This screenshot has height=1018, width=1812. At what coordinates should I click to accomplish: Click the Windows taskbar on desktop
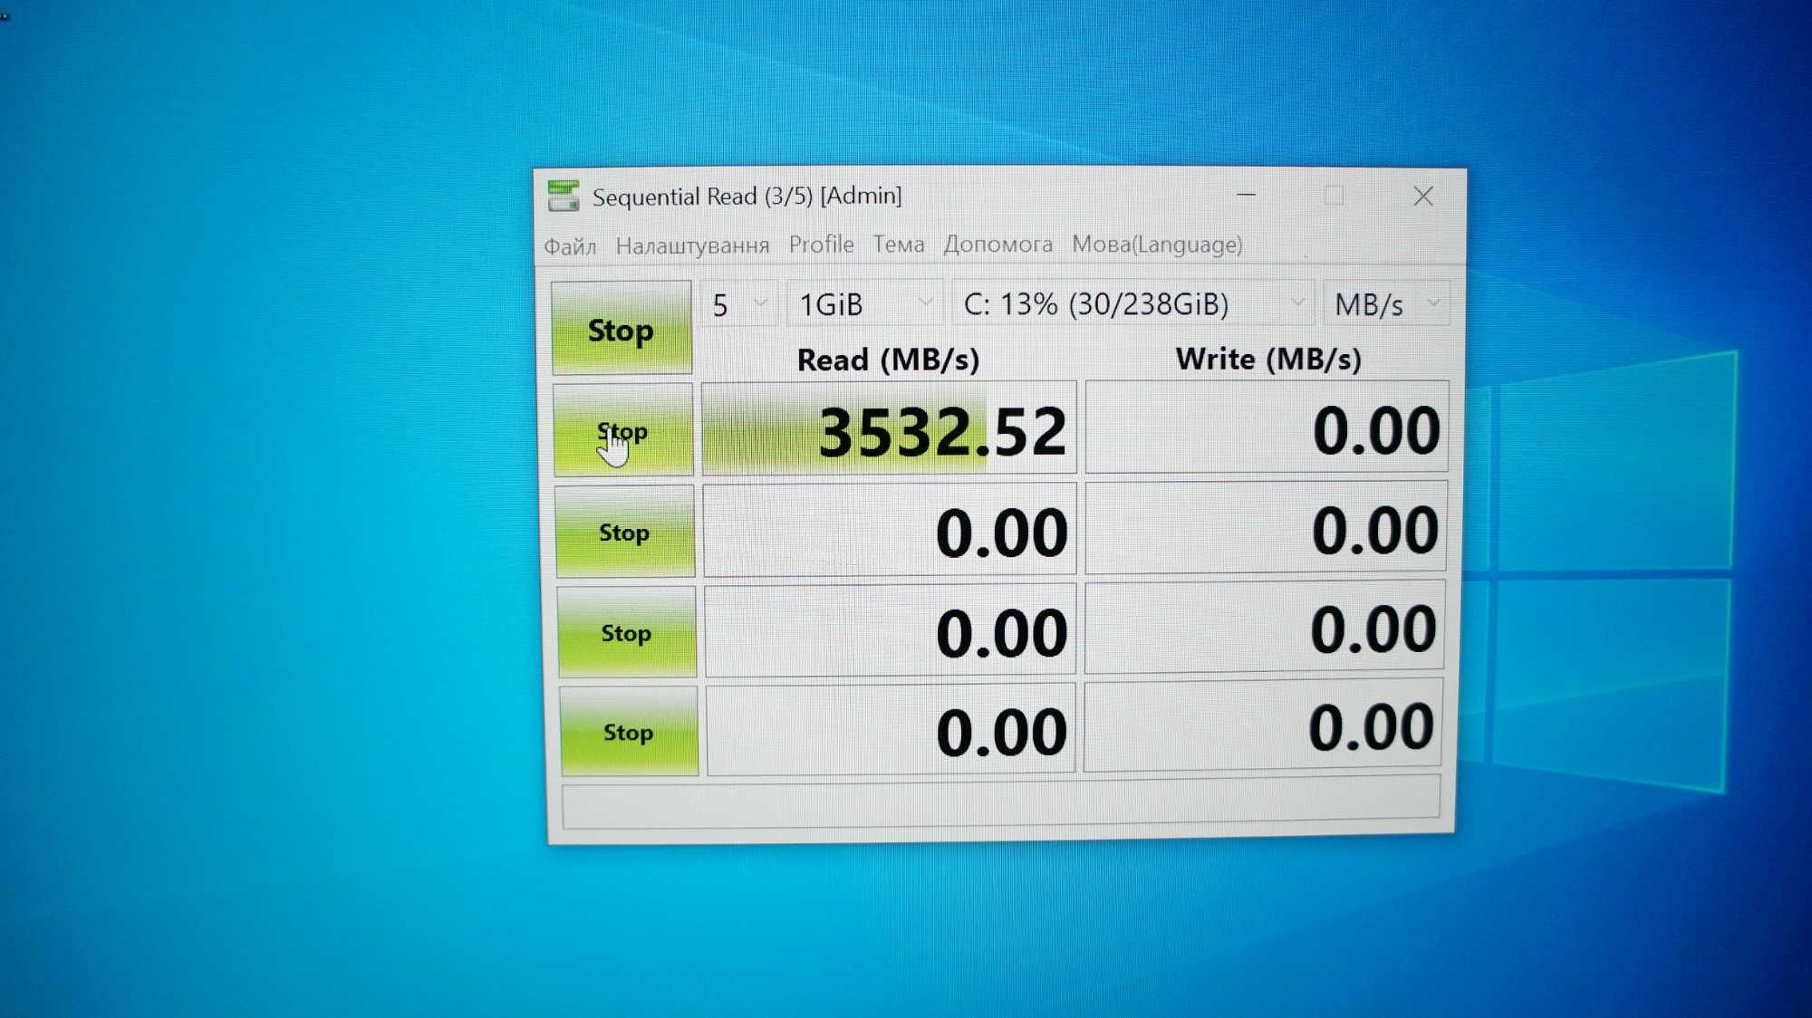pyautogui.click(x=906, y=995)
